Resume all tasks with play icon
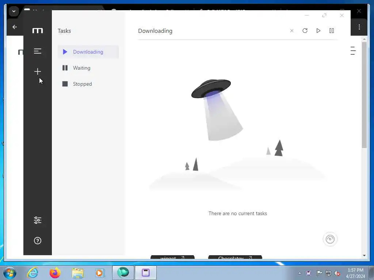This screenshot has height=280, width=374. tap(318, 31)
